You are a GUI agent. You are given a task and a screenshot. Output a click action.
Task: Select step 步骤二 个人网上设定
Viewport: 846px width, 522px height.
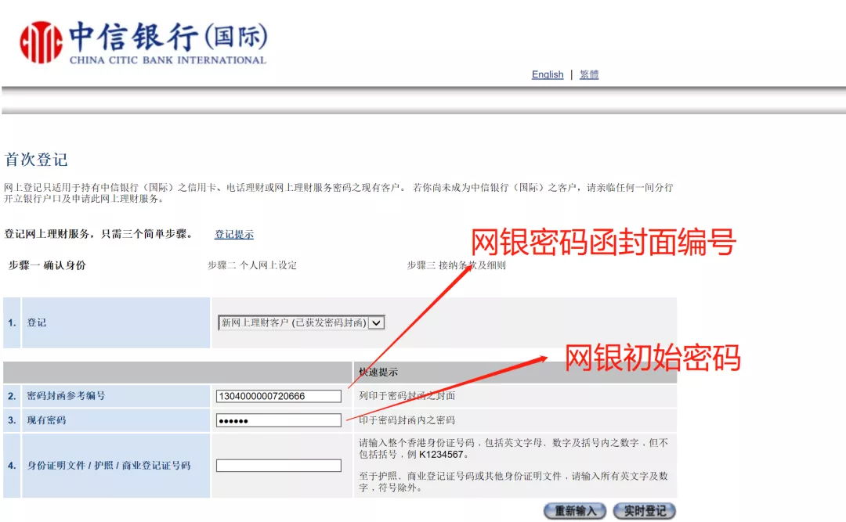[x=252, y=265]
